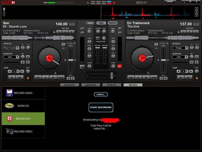This screenshot has height=152, width=202.
Task: Toggle right sampler REC button
Action: point(197,57)
